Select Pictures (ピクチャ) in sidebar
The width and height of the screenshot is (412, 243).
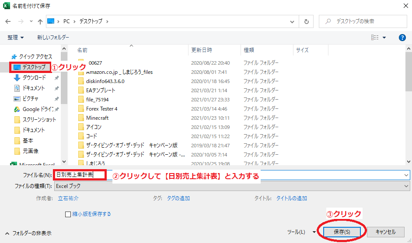pos(31,99)
